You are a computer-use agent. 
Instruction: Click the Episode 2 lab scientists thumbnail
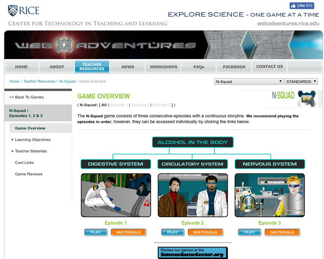coord(193,195)
